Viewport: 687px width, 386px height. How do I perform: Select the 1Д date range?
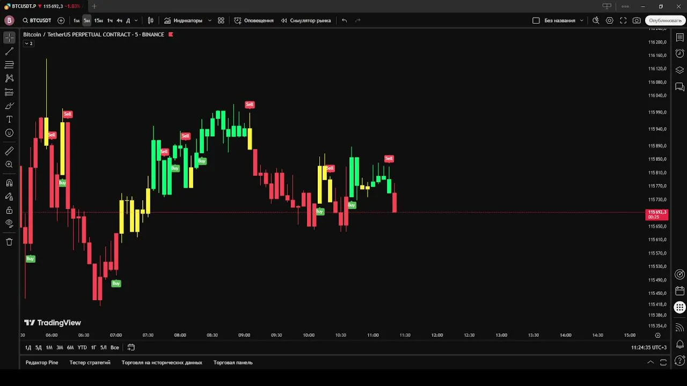pos(28,347)
